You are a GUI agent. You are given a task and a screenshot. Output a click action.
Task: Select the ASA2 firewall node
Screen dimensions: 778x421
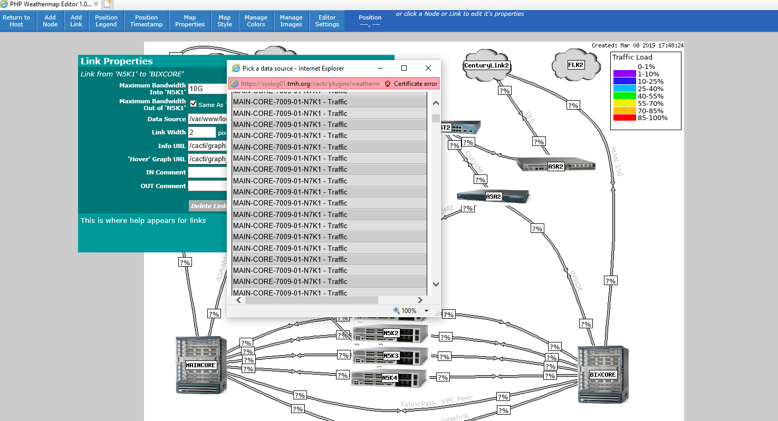[493, 195]
